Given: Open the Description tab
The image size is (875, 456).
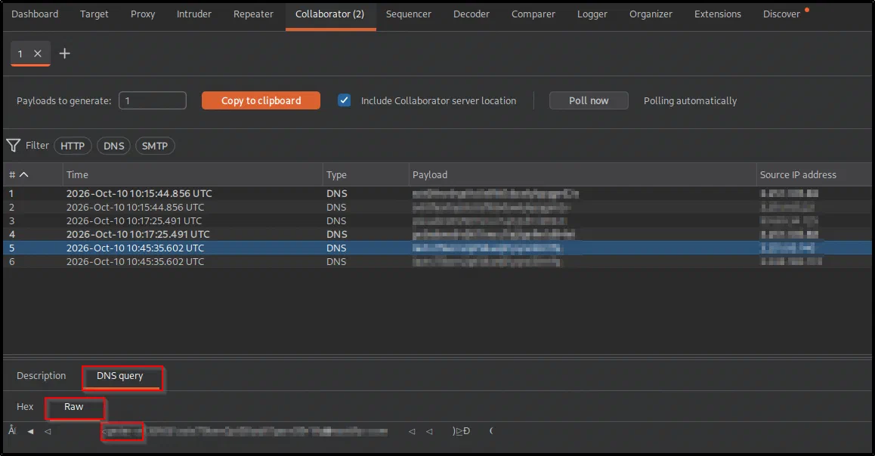Looking at the screenshot, I should tap(42, 376).
